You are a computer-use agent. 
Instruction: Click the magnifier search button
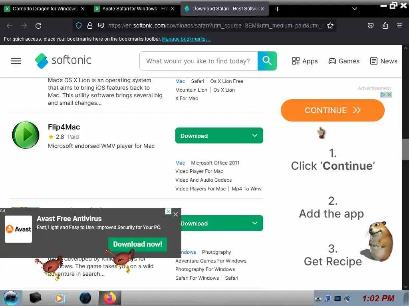(x=267, y=61)
